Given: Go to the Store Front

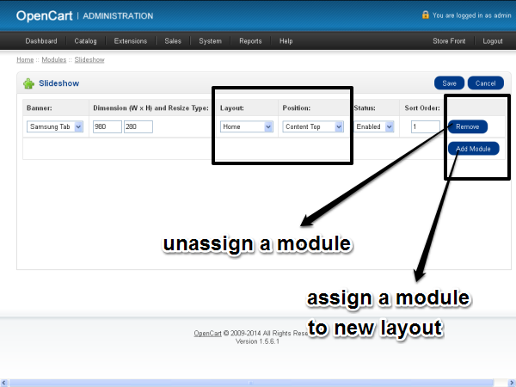Looking at the screenshot, I should tap(449, 41).
